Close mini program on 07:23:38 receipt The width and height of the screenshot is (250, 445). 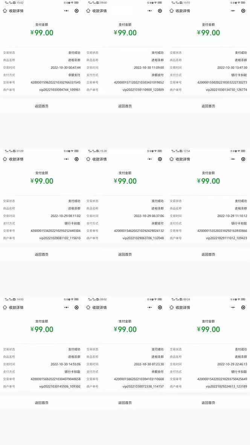coord(160,307)
